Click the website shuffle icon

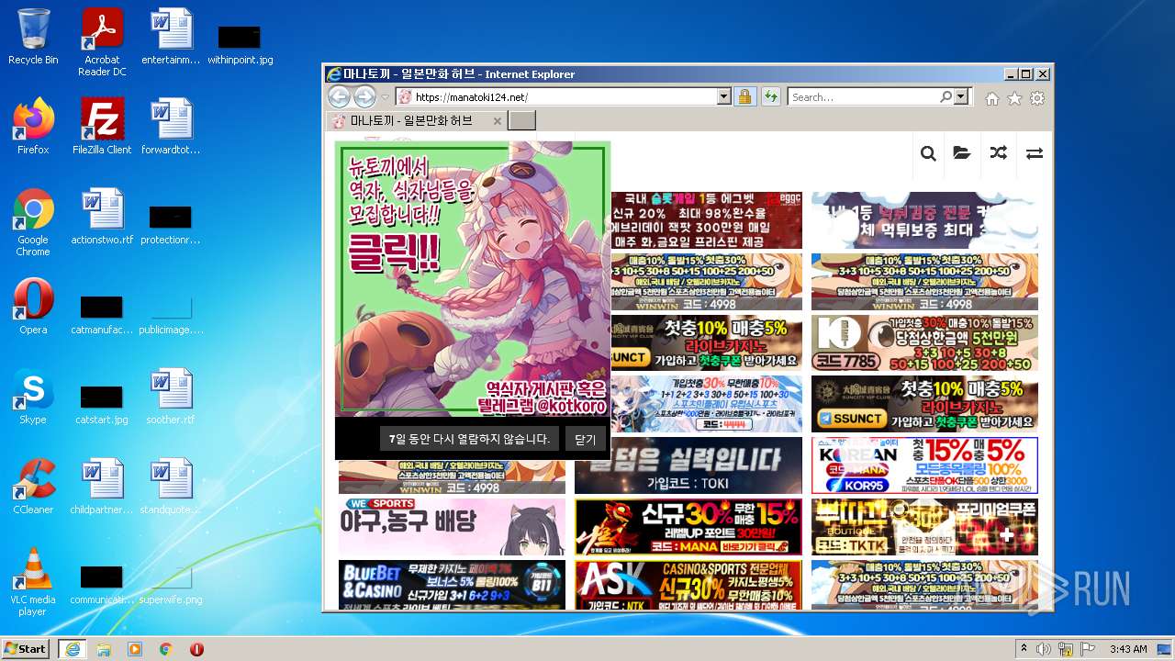click(x=998, y=153)
